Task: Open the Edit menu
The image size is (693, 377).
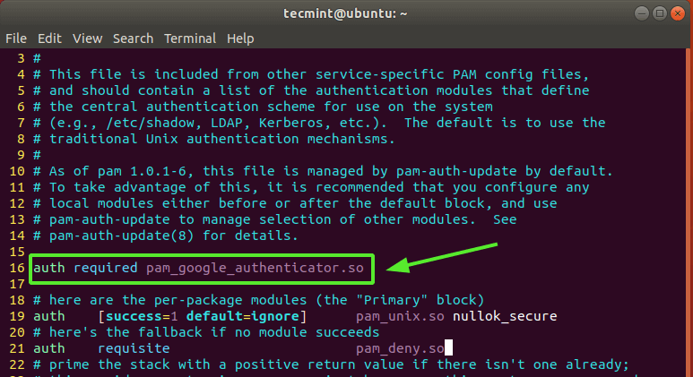Action: [x=49, y=39]
